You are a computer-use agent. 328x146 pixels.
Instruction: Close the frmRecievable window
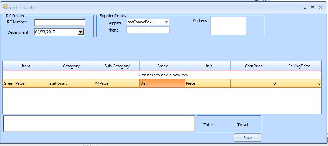pyautogui.click(x=320, y=8)
